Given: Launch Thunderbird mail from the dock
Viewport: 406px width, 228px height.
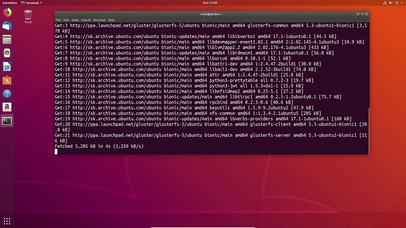Looking at the screenshot, I should pyautogui.click(x=7, y=26).
